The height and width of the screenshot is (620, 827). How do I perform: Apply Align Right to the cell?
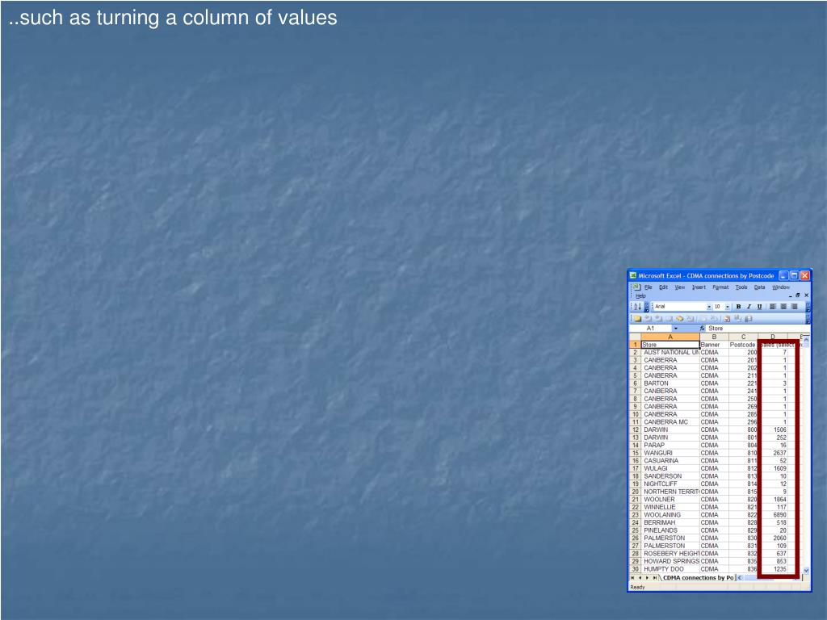795,306
